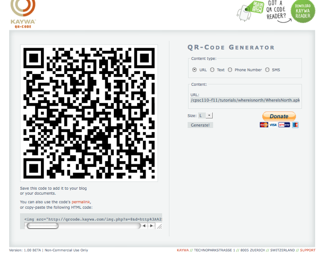The width and height of the screenshot is (332, 255).
Task: Click the green Download Kaywa Reader badge
Action: 303,12
